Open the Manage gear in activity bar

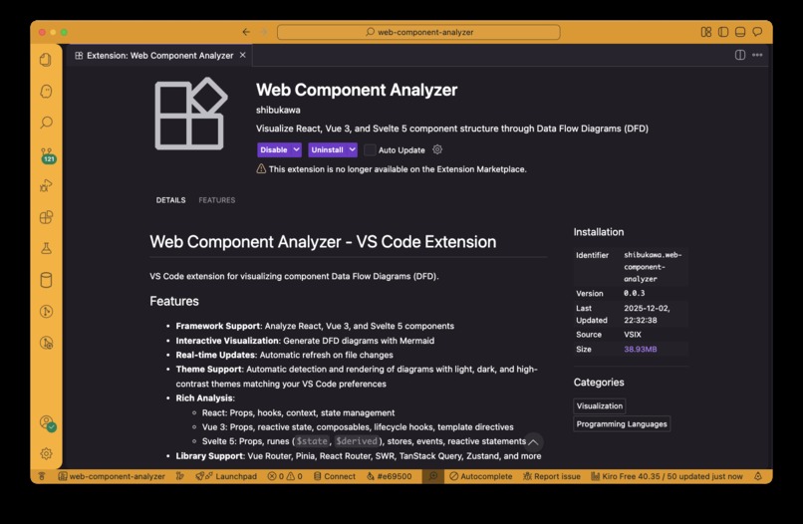[46, 453]
